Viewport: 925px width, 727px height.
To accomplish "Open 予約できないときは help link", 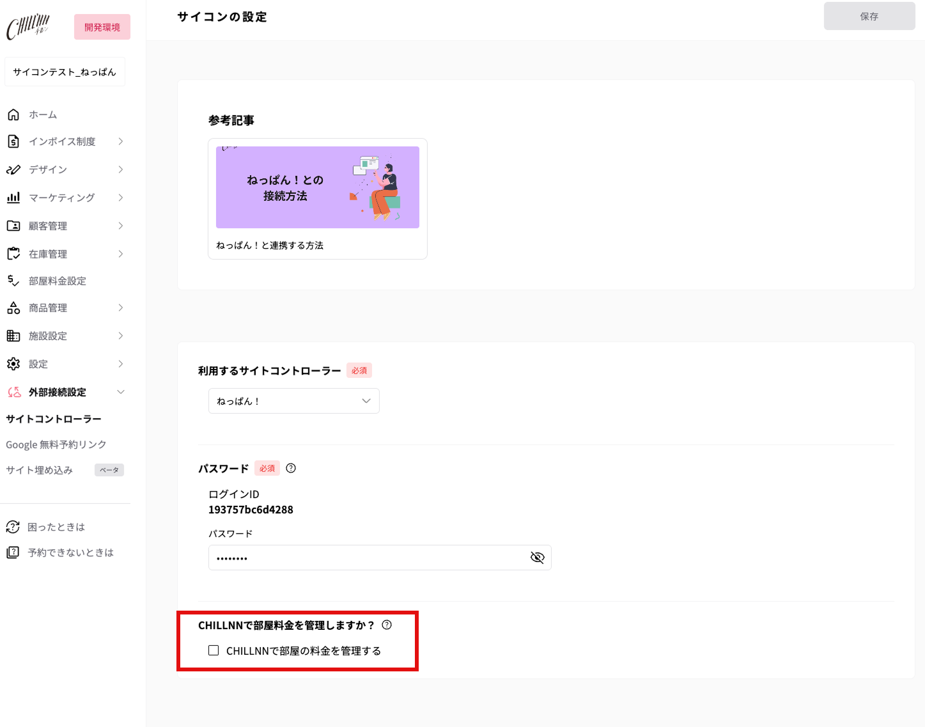I will 71,552.
